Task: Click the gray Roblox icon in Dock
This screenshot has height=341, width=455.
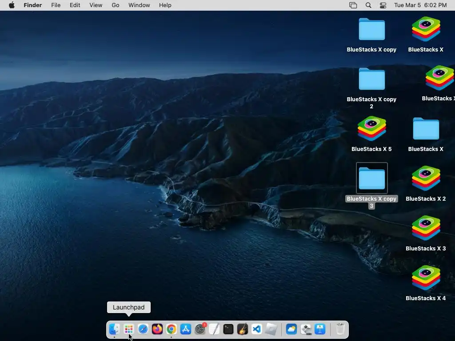Action: tap(271, 329)
